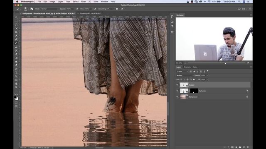The width and height of the screenshot is (266, 149).
Task: Toggle lock position icon
Action: tap(187, 79)
